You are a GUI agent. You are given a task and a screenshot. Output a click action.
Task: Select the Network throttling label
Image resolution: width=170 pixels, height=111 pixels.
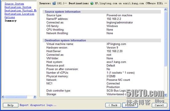point(57,33)
